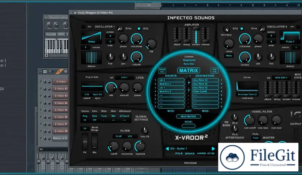302x175 pixels.
Task: Click the Oscillator 1 detune voices display
Action: pos(91,57)
